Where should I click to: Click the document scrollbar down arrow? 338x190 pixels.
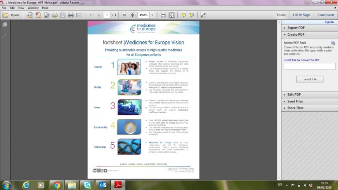[279, 178]
